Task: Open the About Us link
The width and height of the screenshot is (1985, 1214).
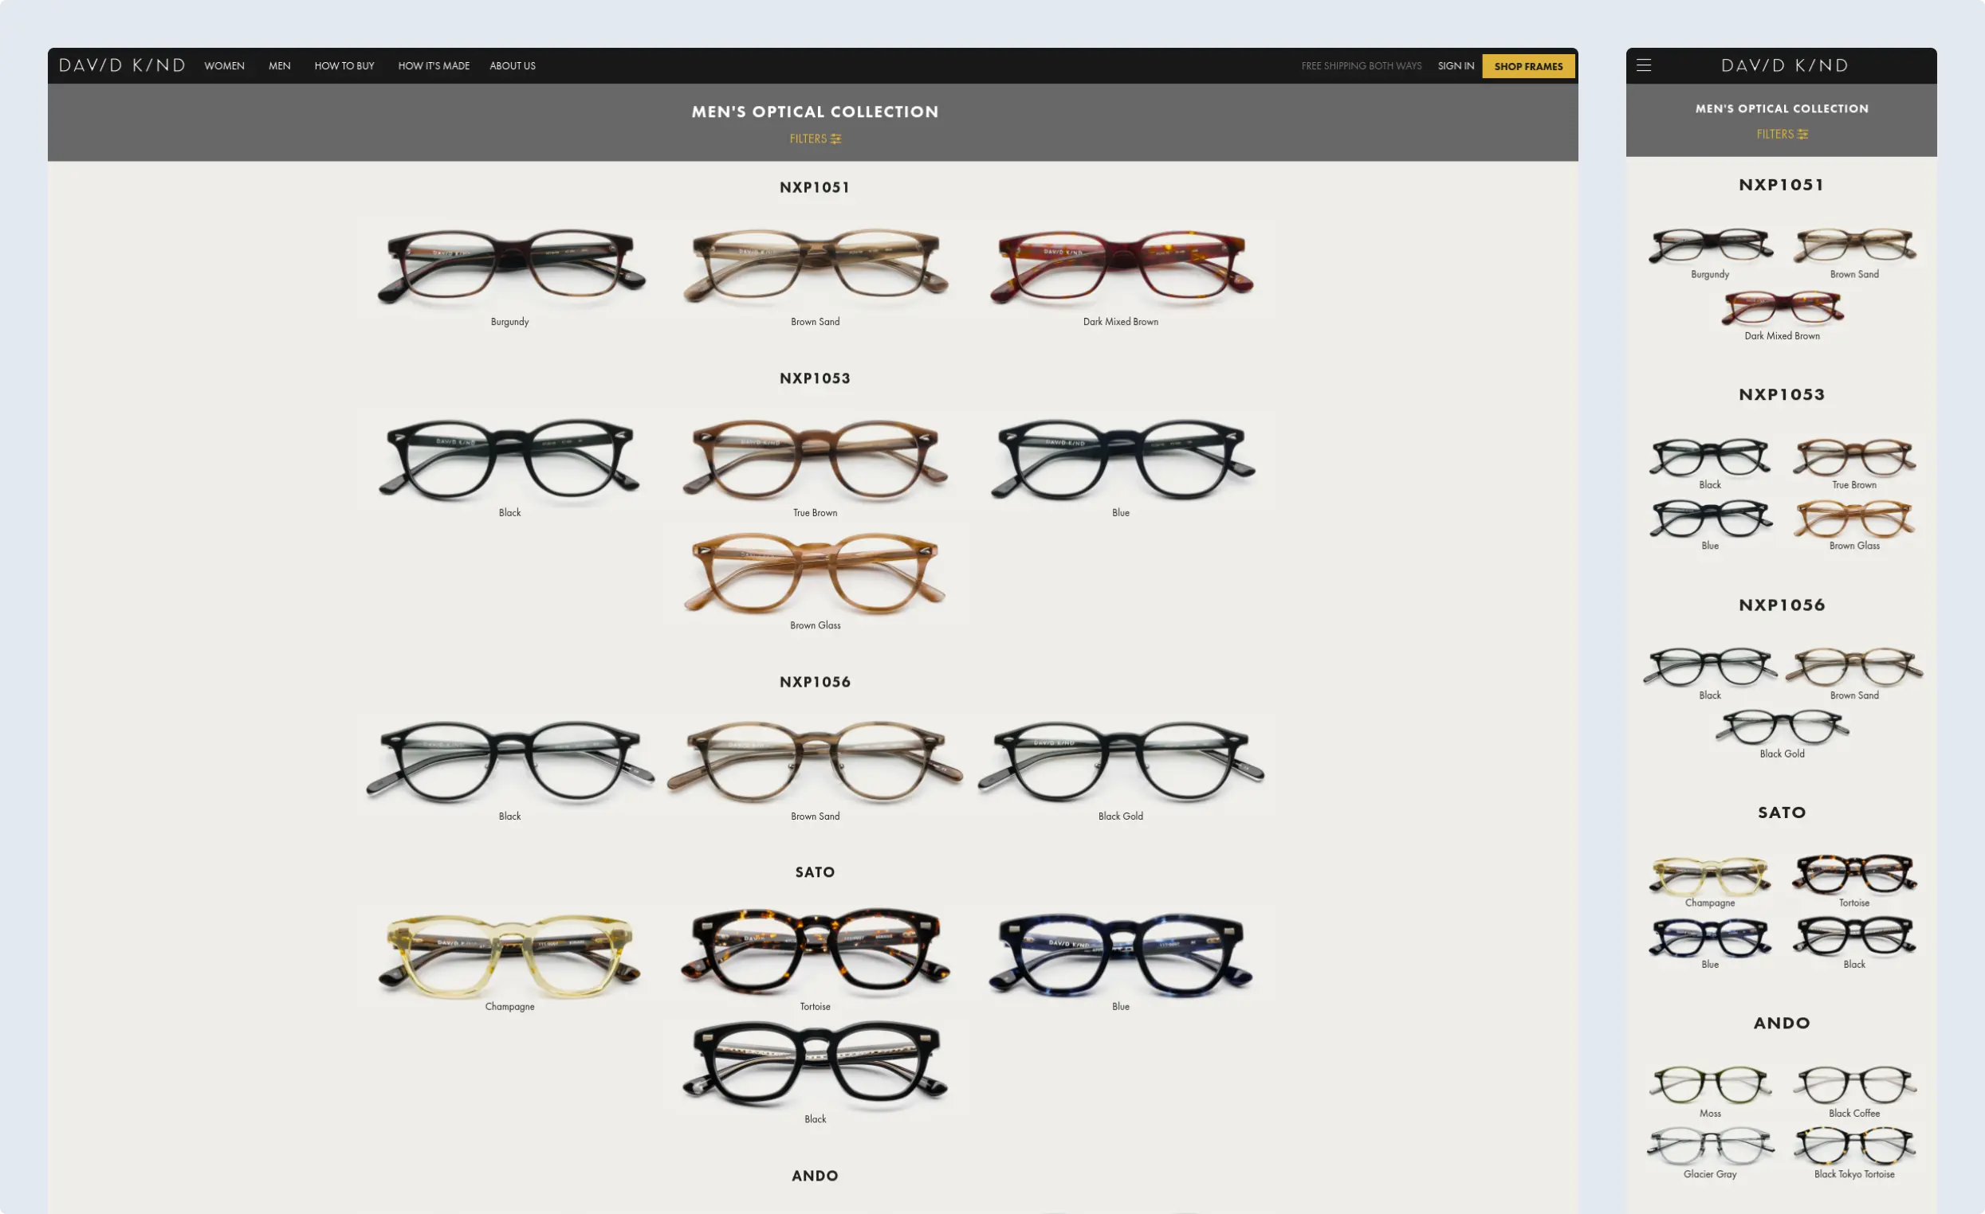Action: point(513,66)
